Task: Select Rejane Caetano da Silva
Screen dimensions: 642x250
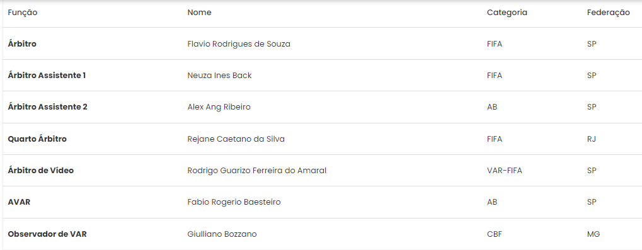Action: (236, 139)
